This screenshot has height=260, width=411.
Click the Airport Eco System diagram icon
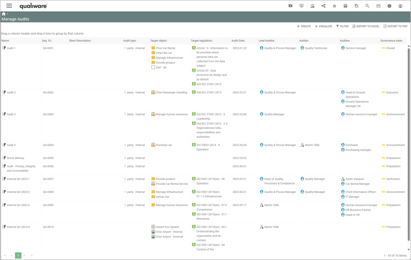(x=153, y=227)
